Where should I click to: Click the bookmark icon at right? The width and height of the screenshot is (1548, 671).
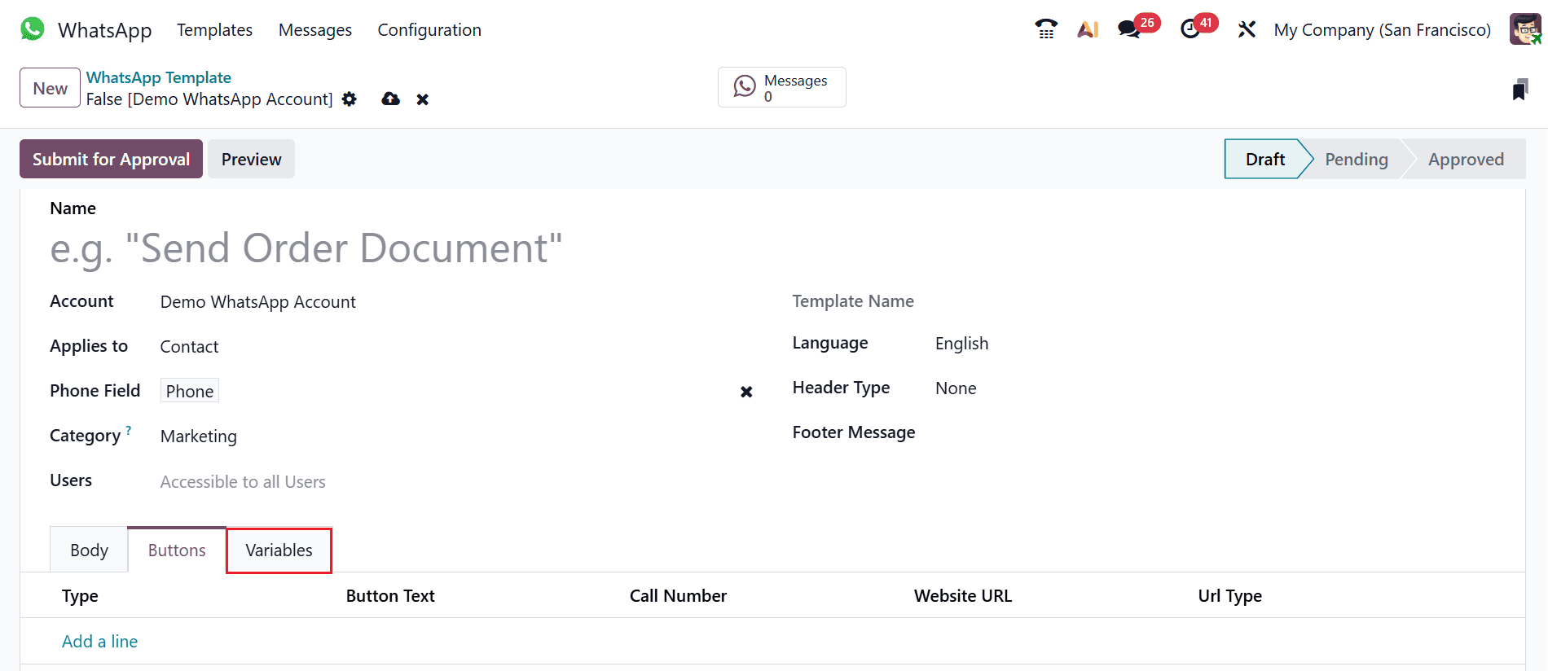(1519, 89)
